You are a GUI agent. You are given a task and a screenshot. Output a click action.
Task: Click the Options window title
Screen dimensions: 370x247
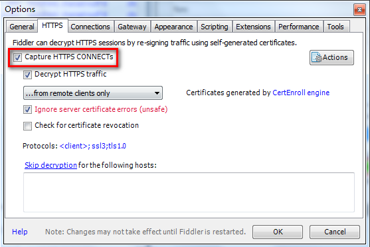click(20, 9)
